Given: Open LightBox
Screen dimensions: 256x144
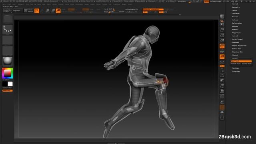Looking at the screenshot, I should (x=17, y=11).
